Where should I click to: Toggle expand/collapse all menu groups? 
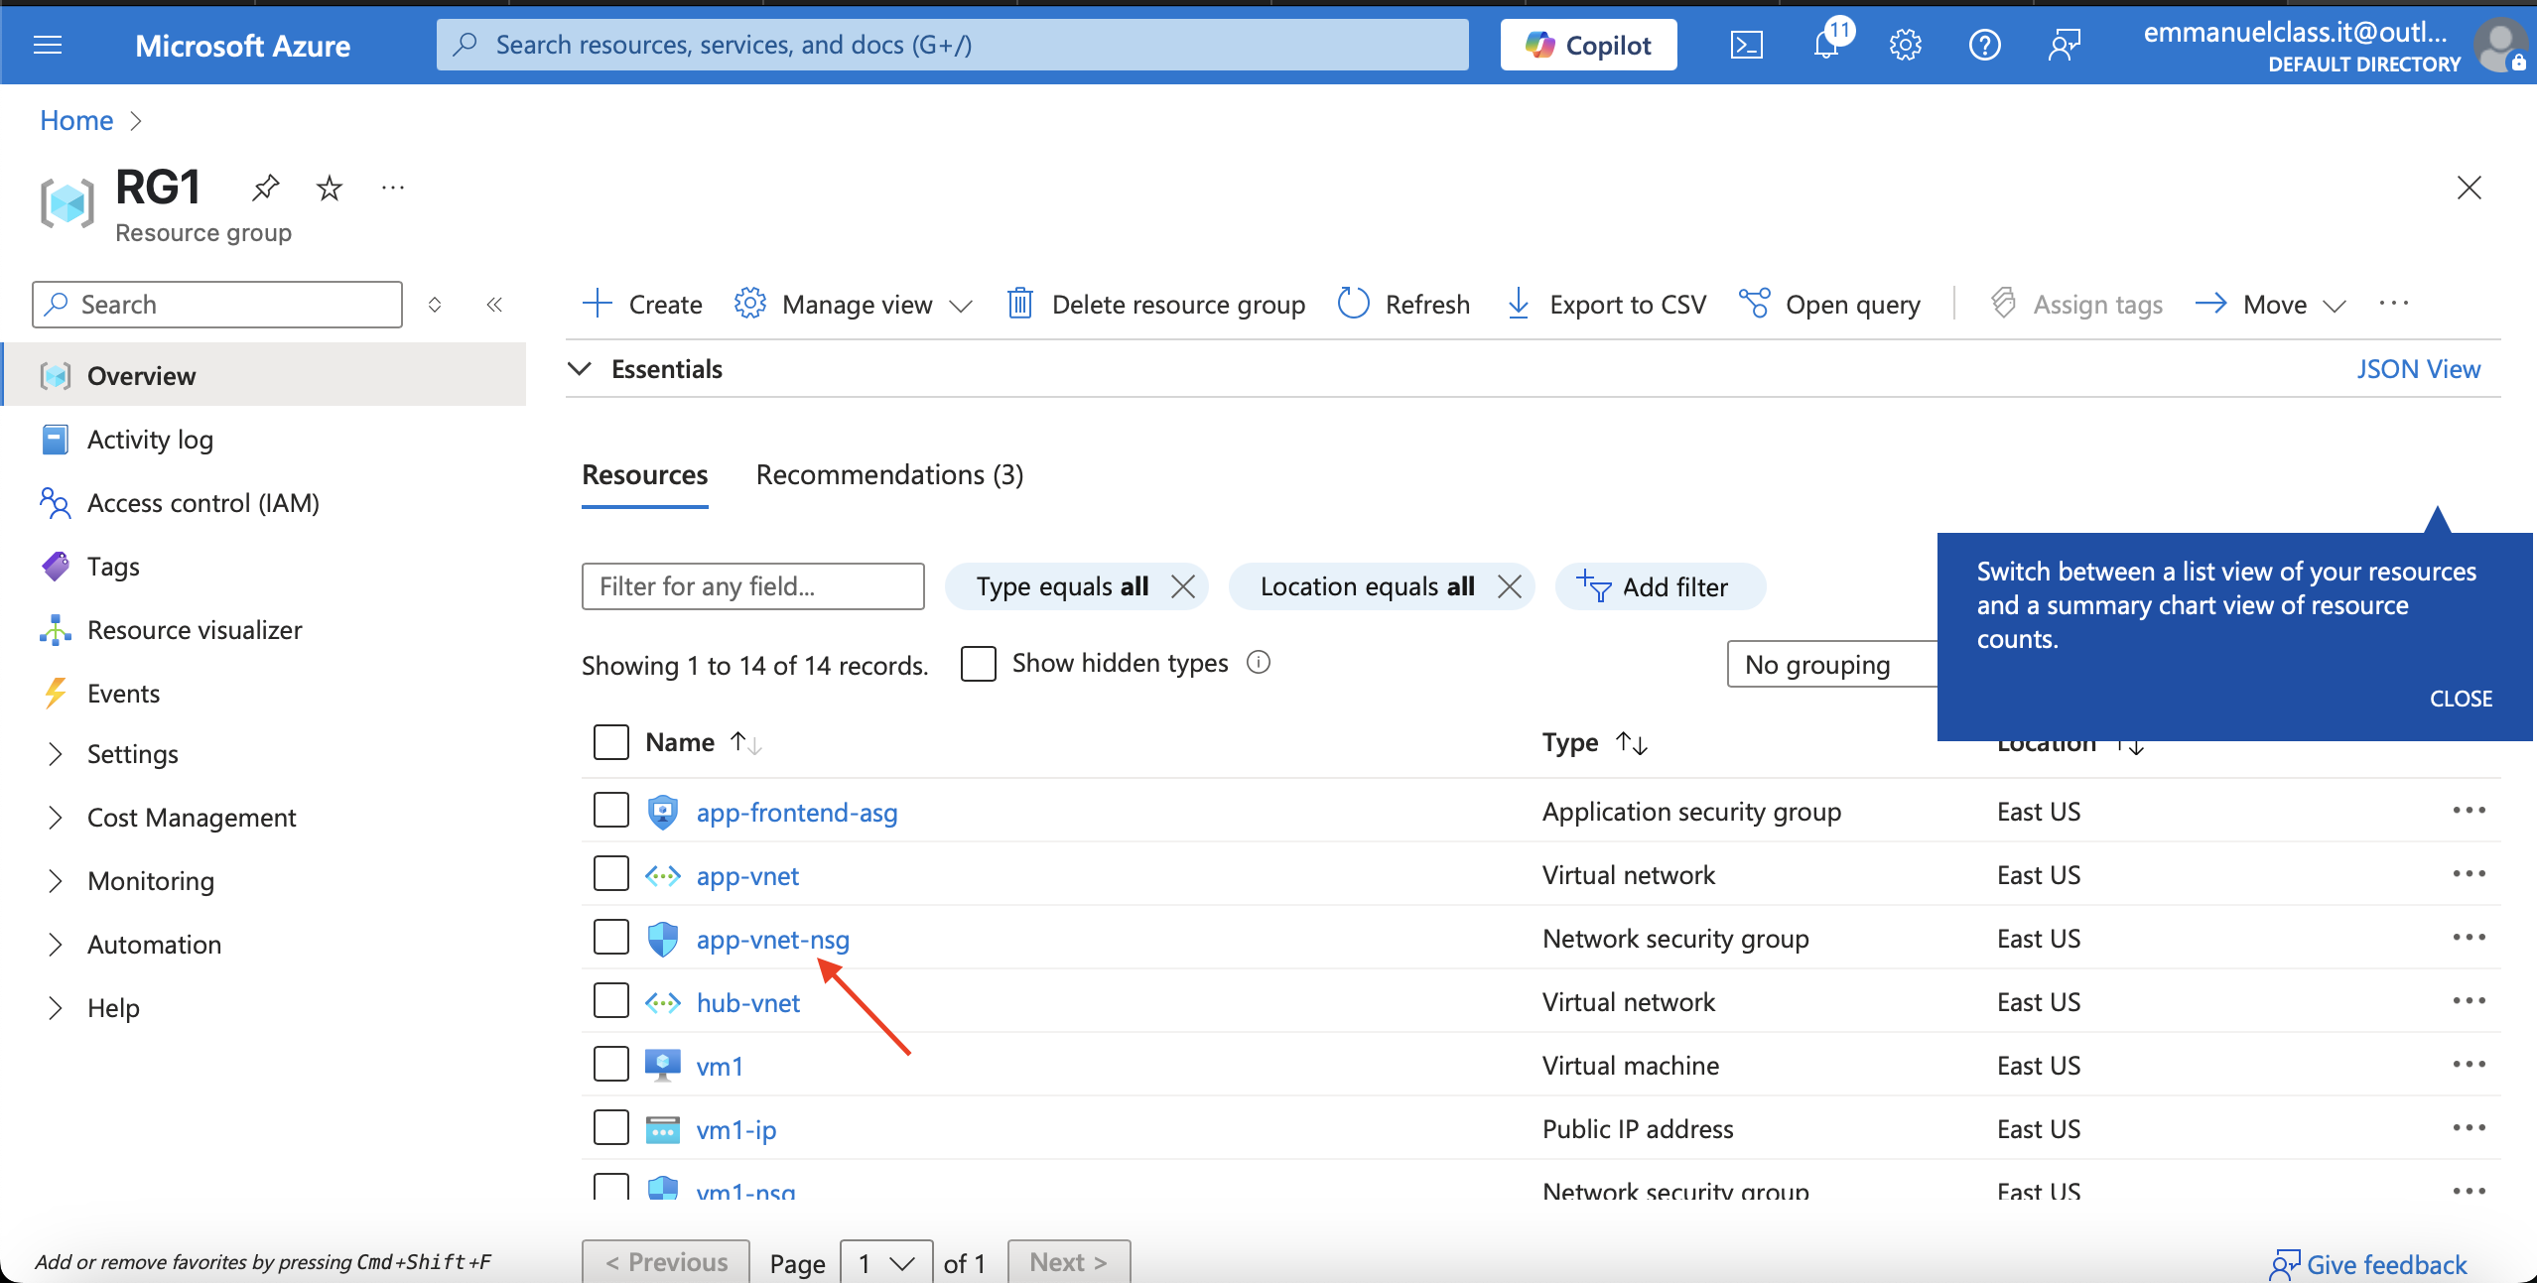435,305
